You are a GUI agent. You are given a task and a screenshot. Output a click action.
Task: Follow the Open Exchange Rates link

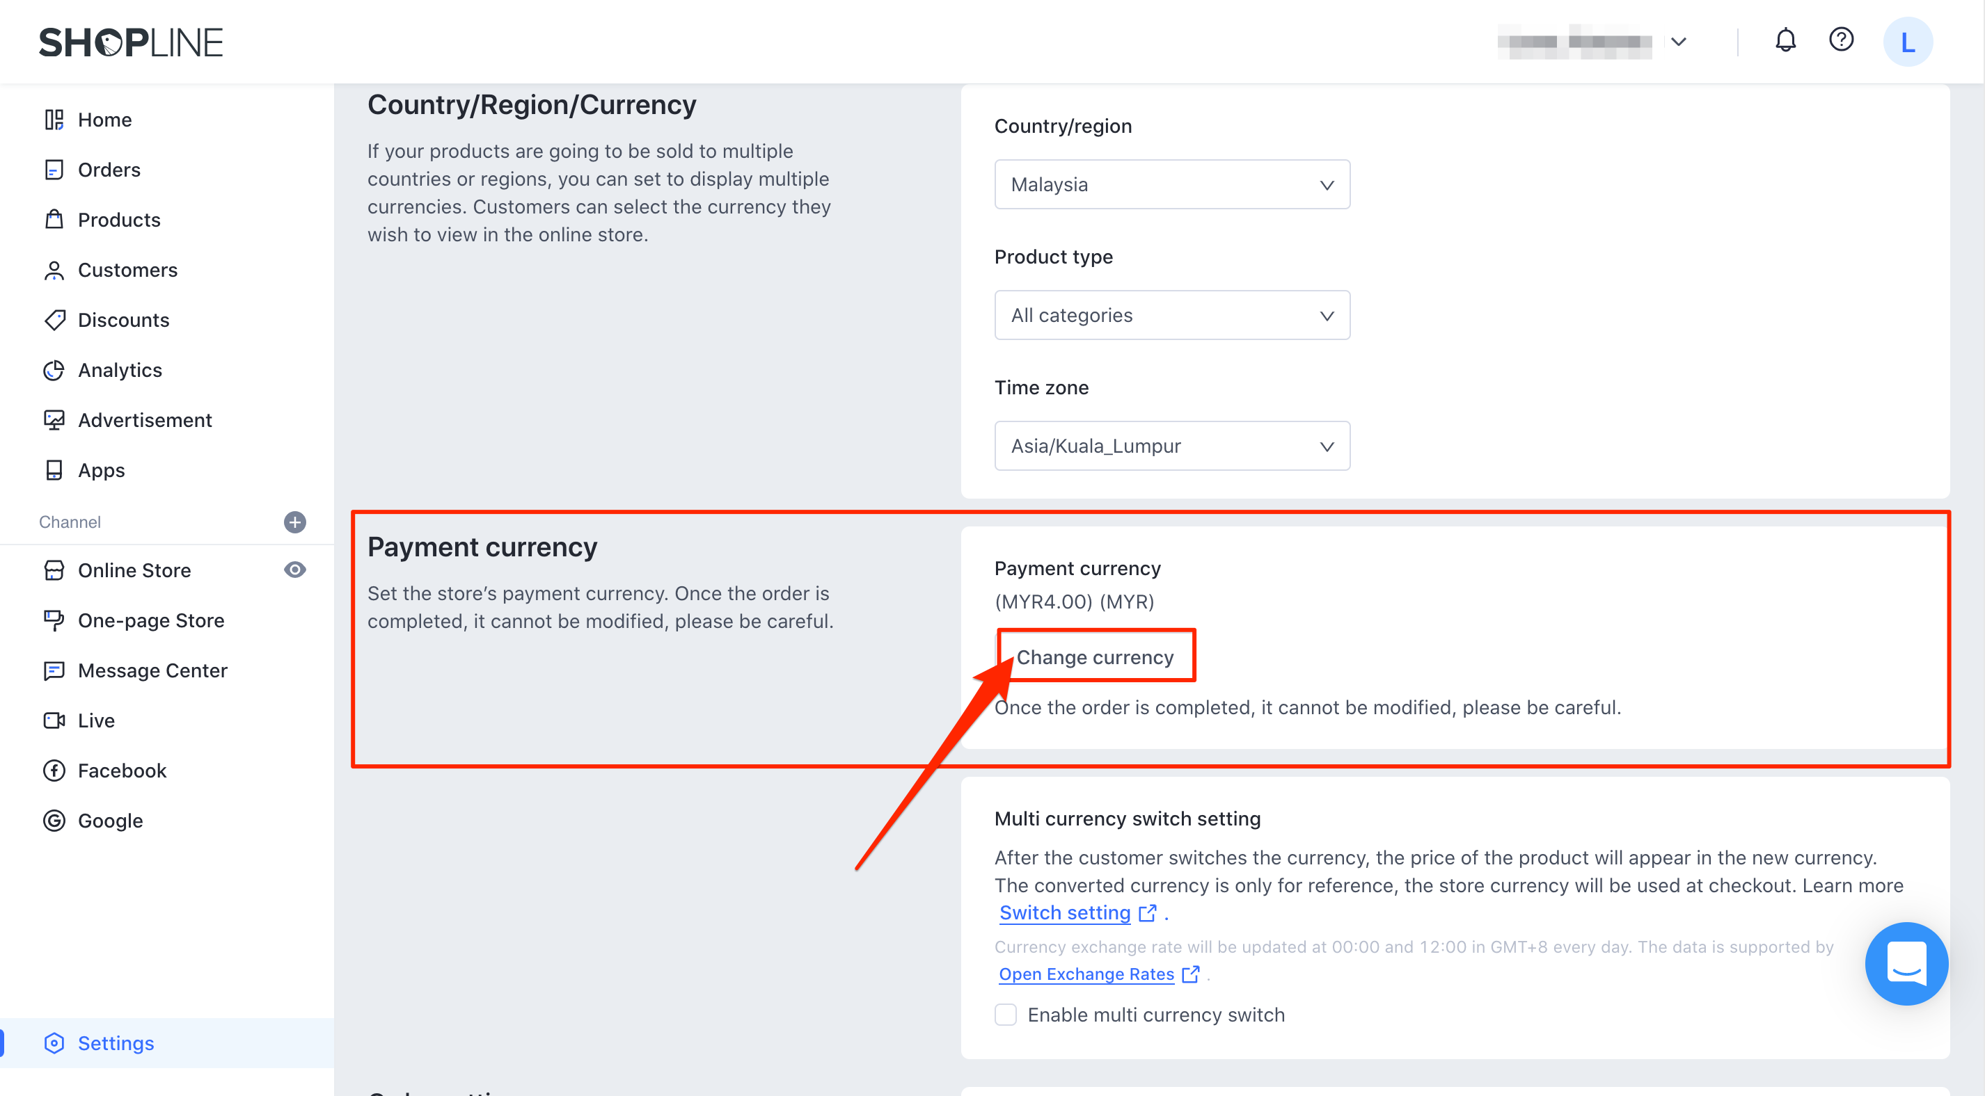tap(1086, 974)
